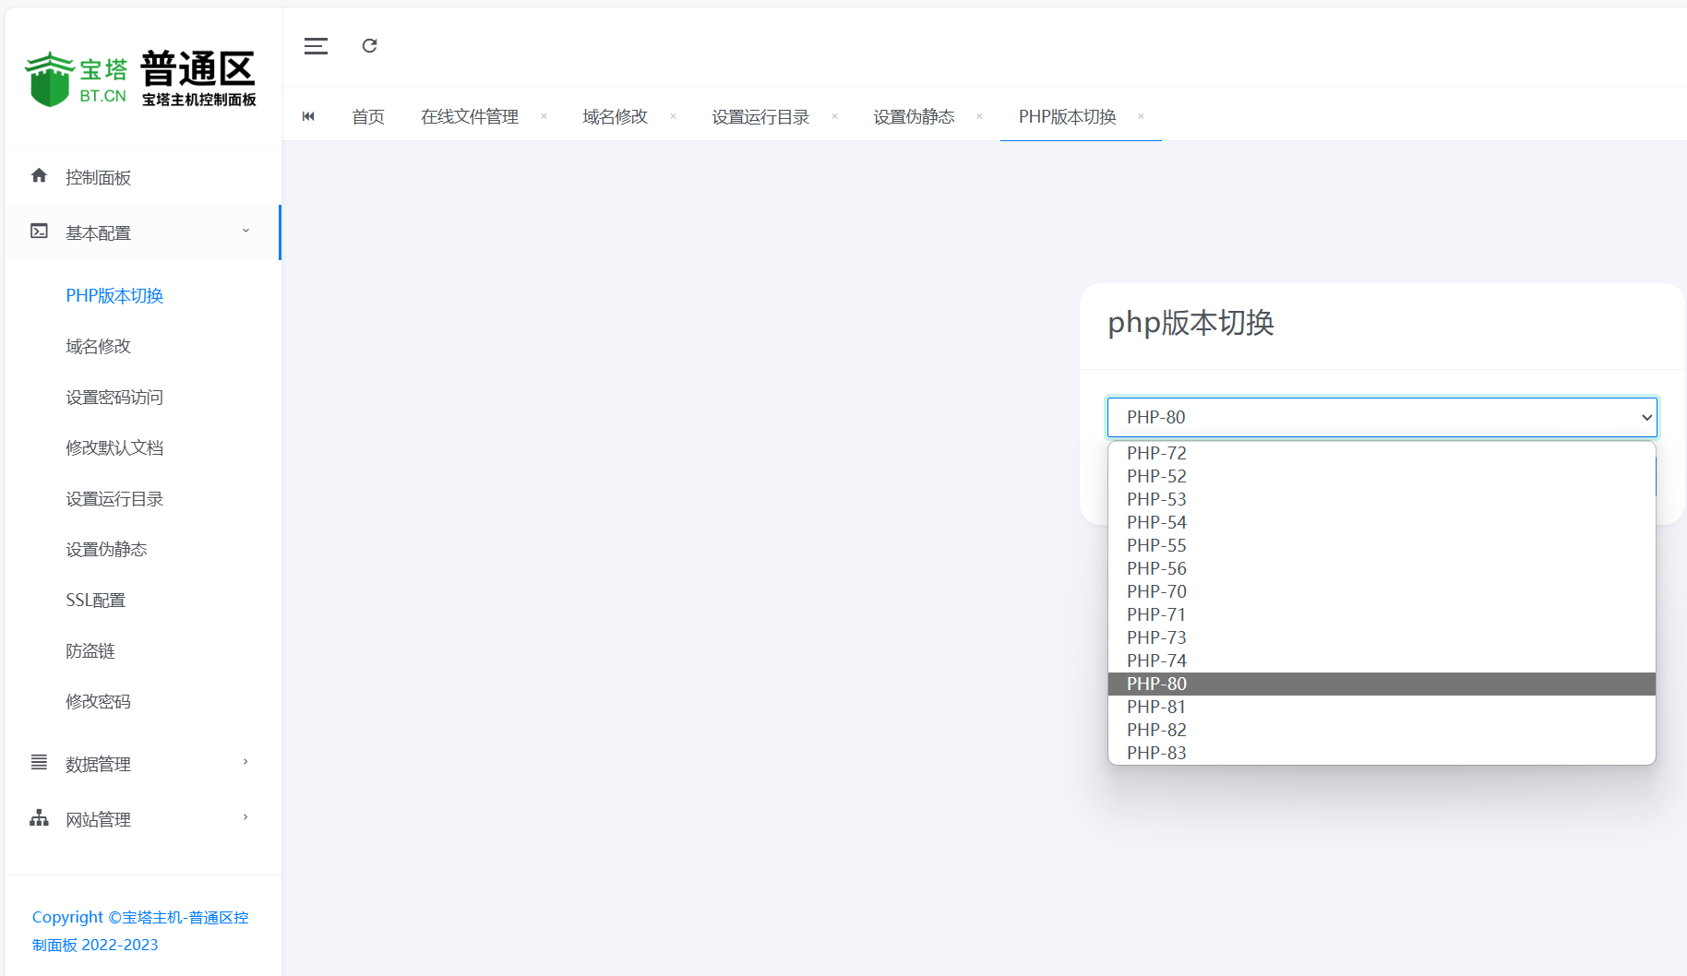Expand the 数据管理 menu chevron
Image resolution: width=1687 pixels, height=976 pixels.
pyautogui.click(x=245, y=762)
